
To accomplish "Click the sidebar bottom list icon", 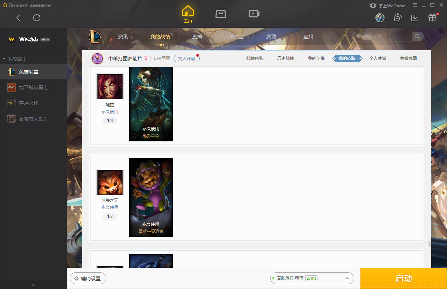I will tap(34, 284).
